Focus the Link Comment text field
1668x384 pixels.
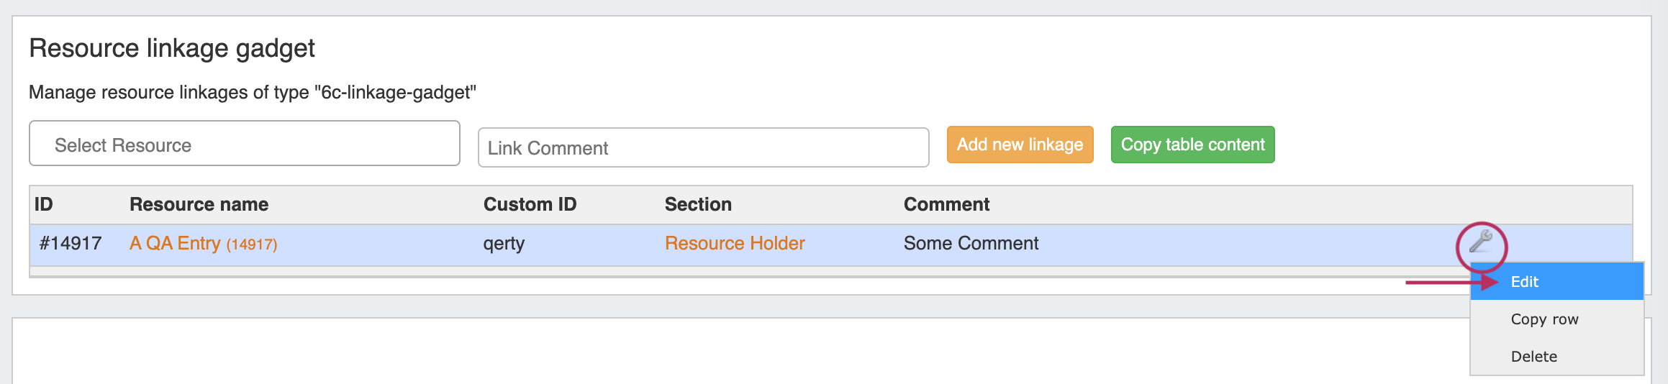tap(703, 148)
